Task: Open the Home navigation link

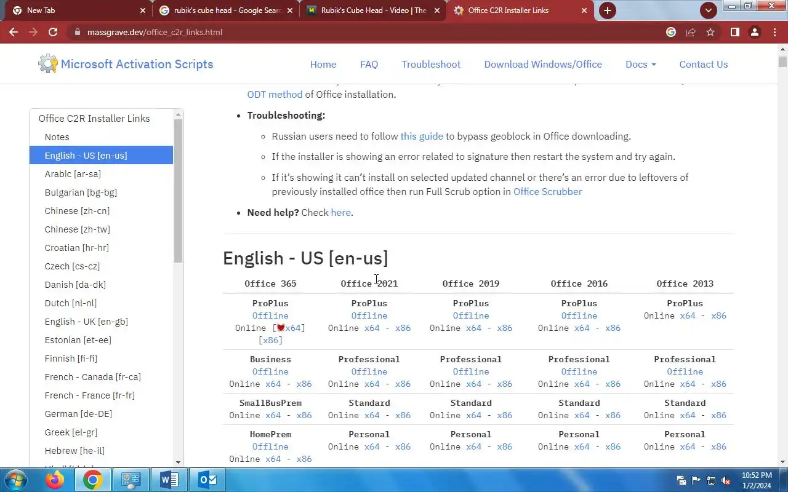Action: coord(323,64)
